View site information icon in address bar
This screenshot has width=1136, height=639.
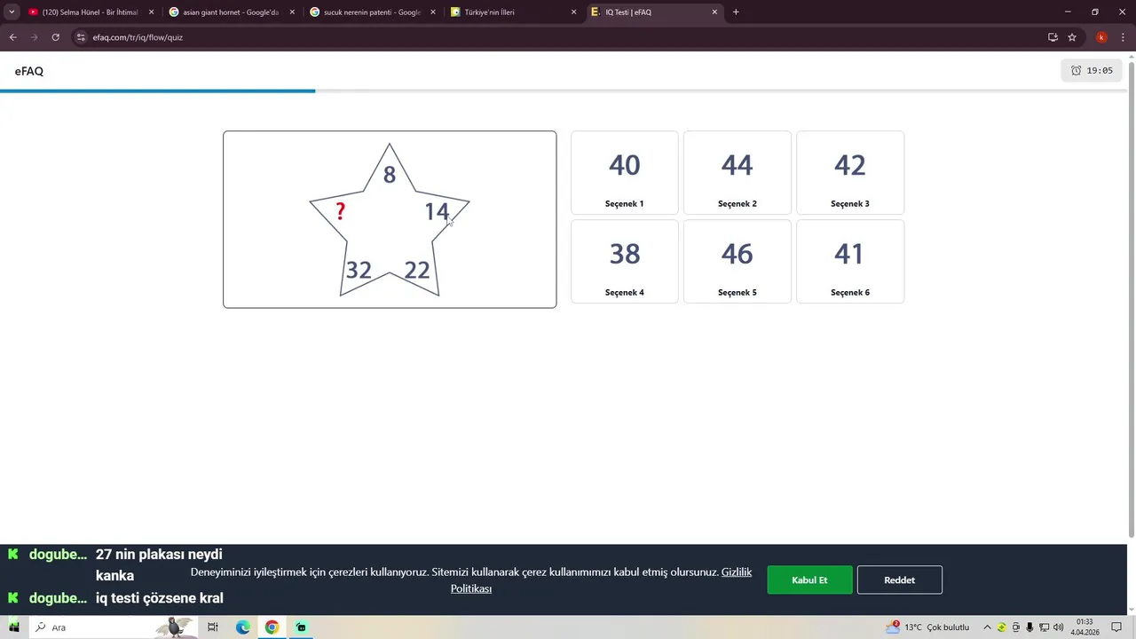pos(81,37)
